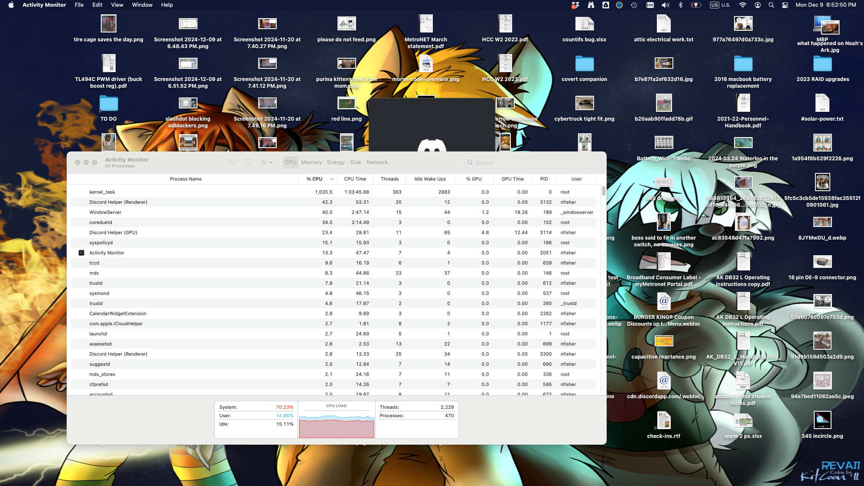864x486 pixels.
Task: Open the US input source menu
Action: (x=720, y=5)
